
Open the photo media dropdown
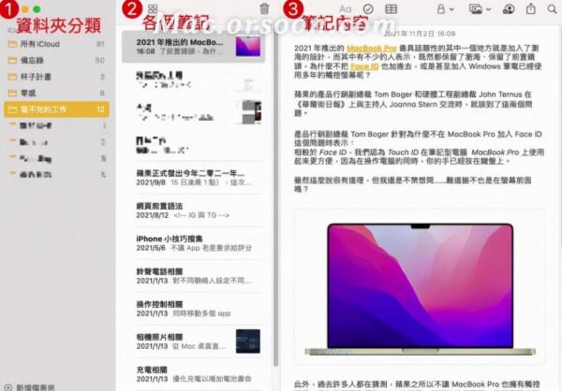(x=480, y=9)
